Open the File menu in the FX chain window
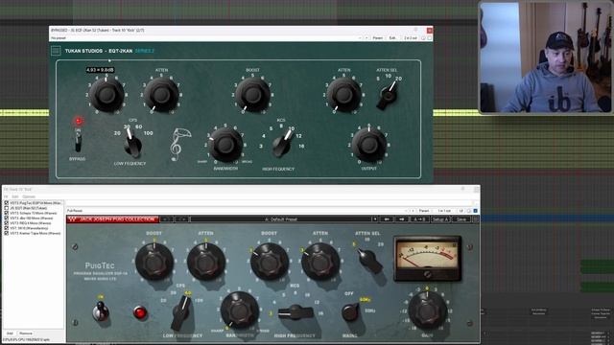Viewport: 614px width, 345px height. pos(7,196)
